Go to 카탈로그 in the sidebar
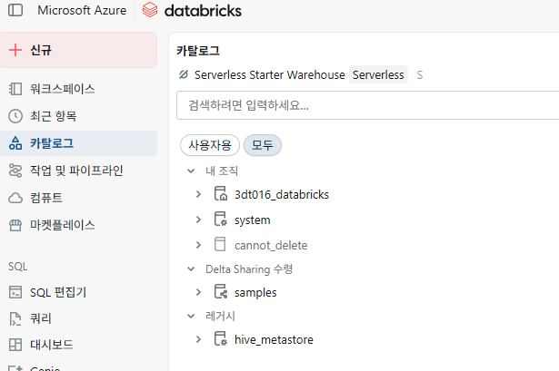This screenshot has height=371, width=559. pos(52,143)
